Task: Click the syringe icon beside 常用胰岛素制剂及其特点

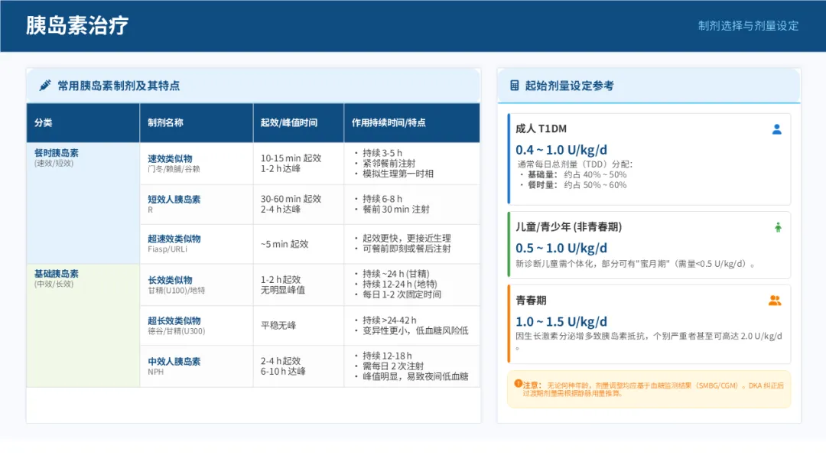Action: click(45, 86)
